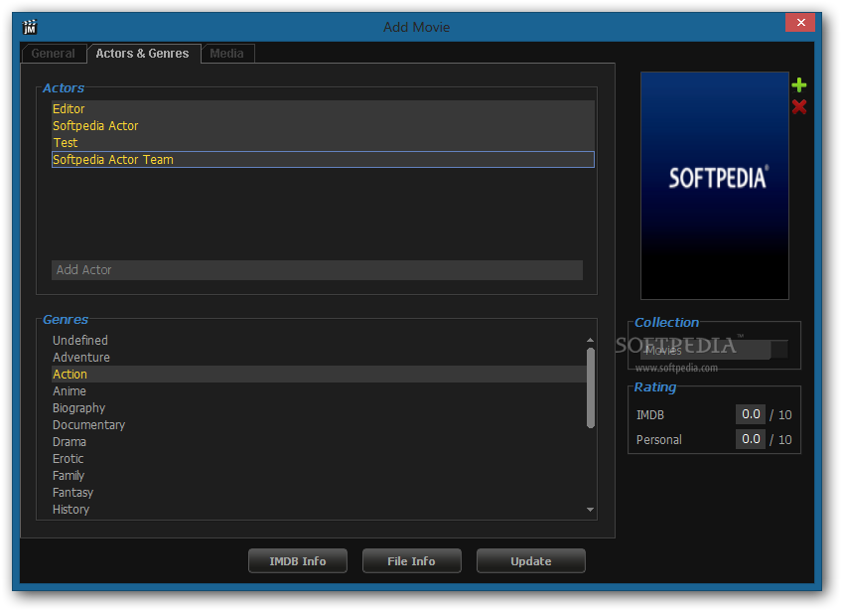Choose the Family genre

click(x=319, y=476)
